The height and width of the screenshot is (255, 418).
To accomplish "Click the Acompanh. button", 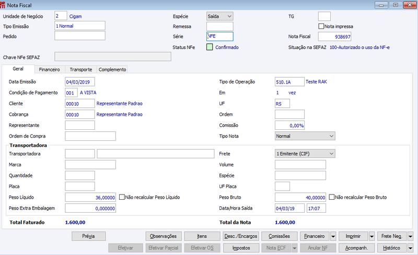I will click(357, 248).
